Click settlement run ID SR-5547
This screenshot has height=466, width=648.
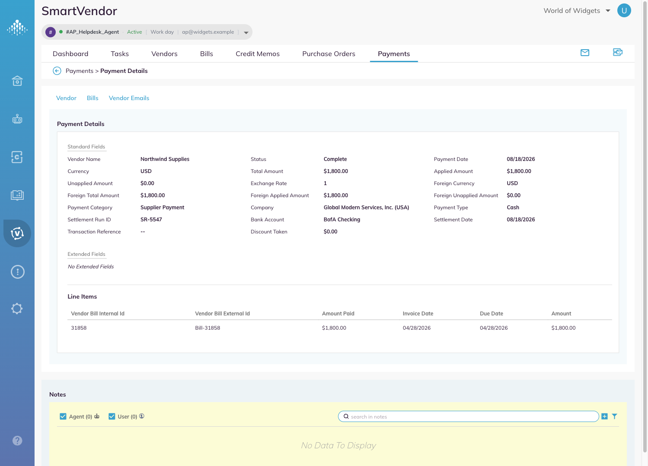pos(151,220)
